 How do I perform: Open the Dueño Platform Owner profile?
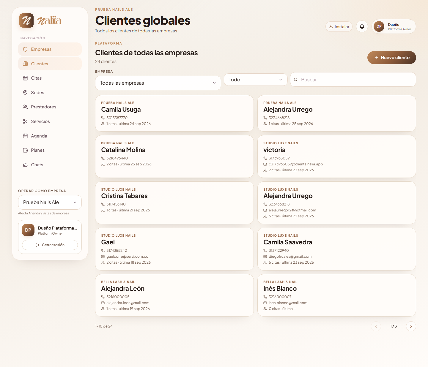pos(394,26)
